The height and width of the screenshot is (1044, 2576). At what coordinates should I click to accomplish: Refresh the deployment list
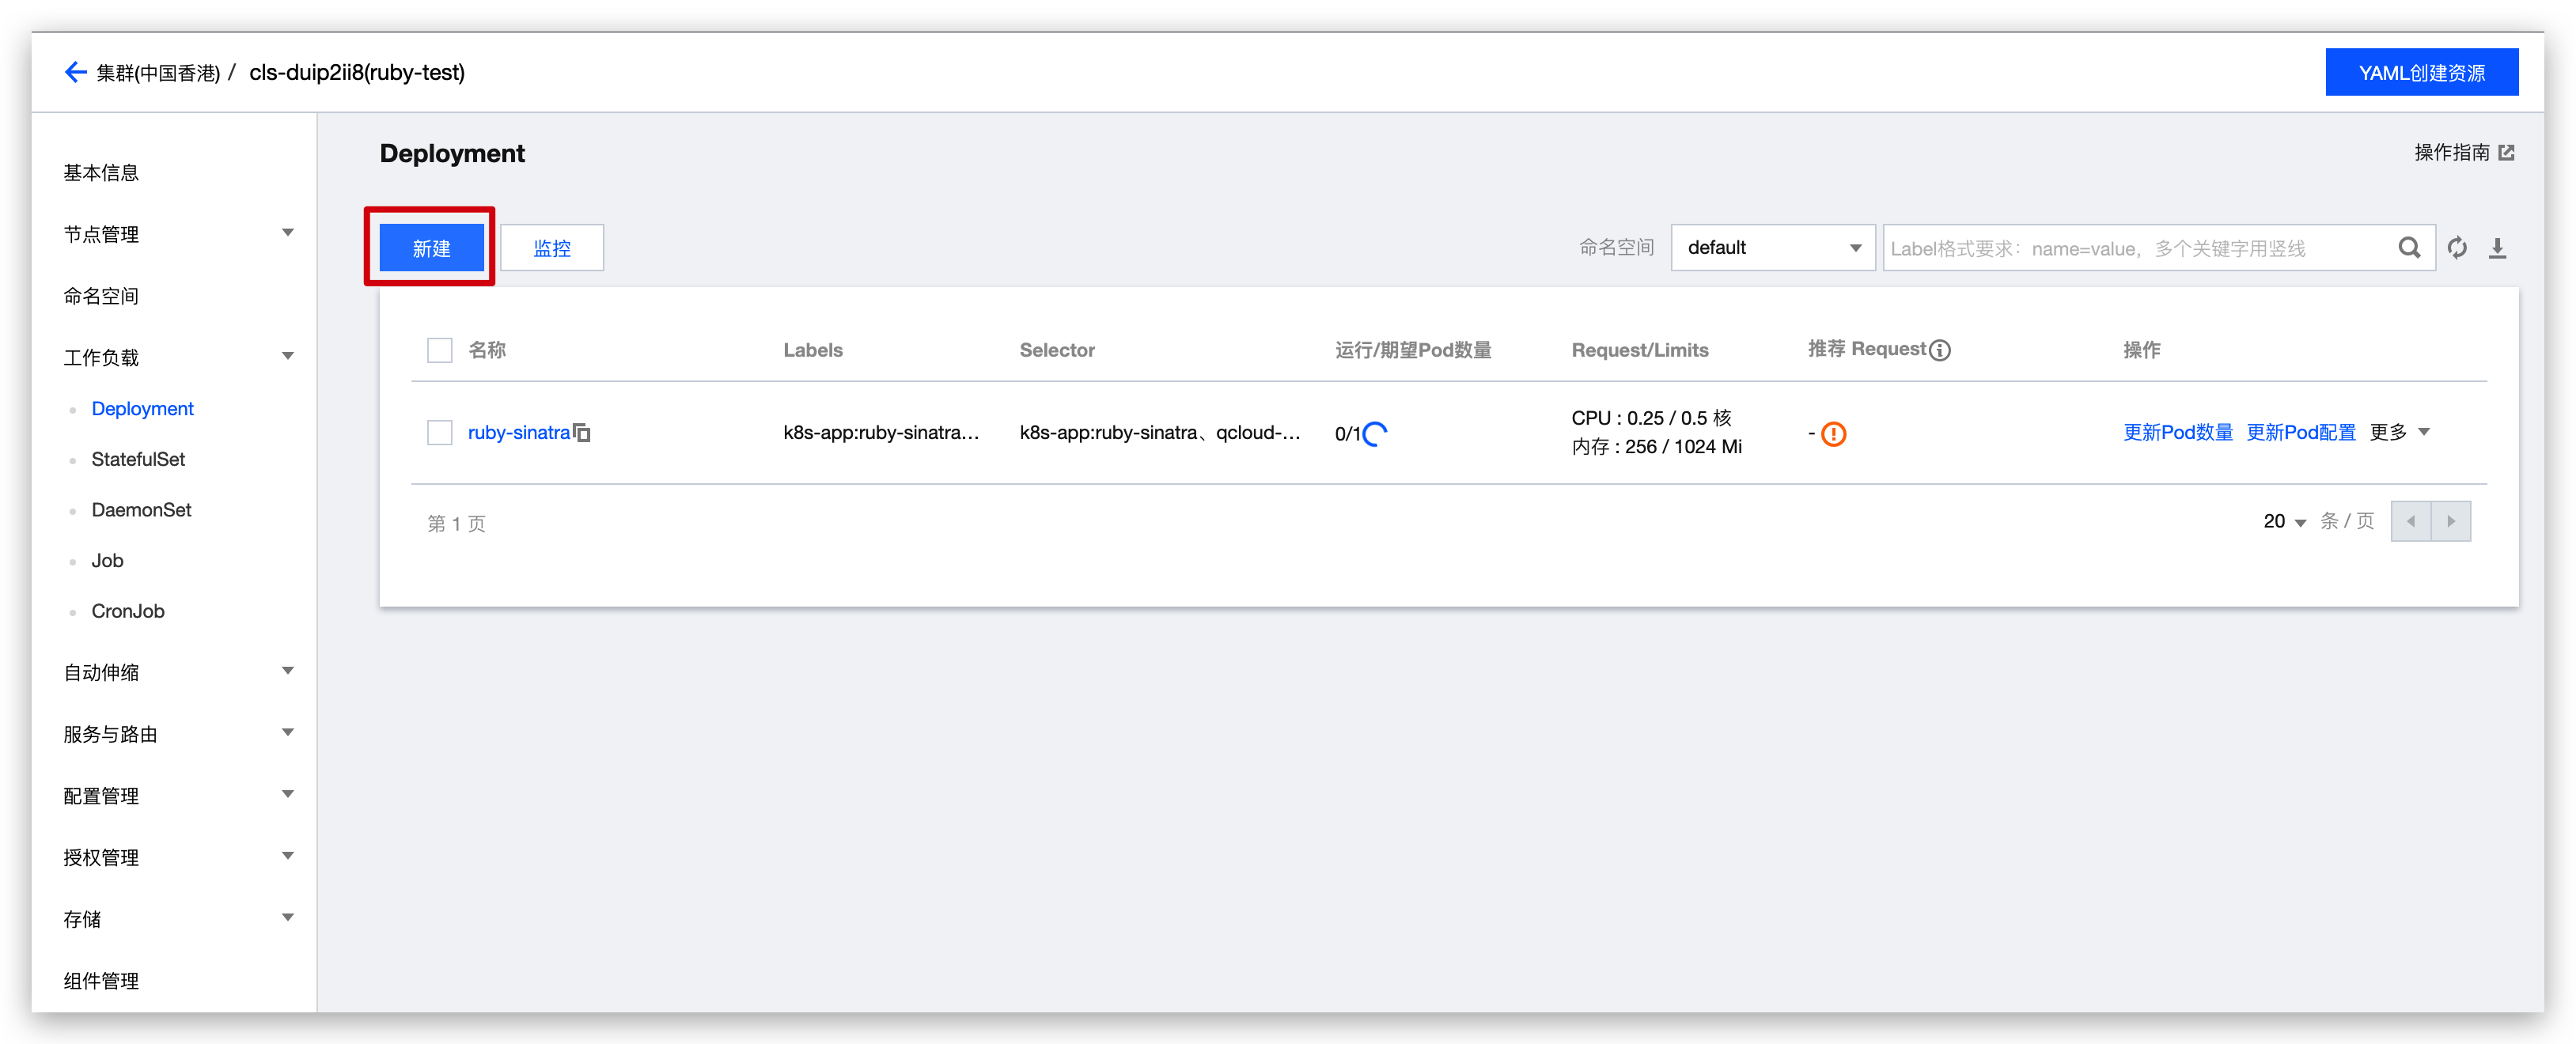point(2457,248)
